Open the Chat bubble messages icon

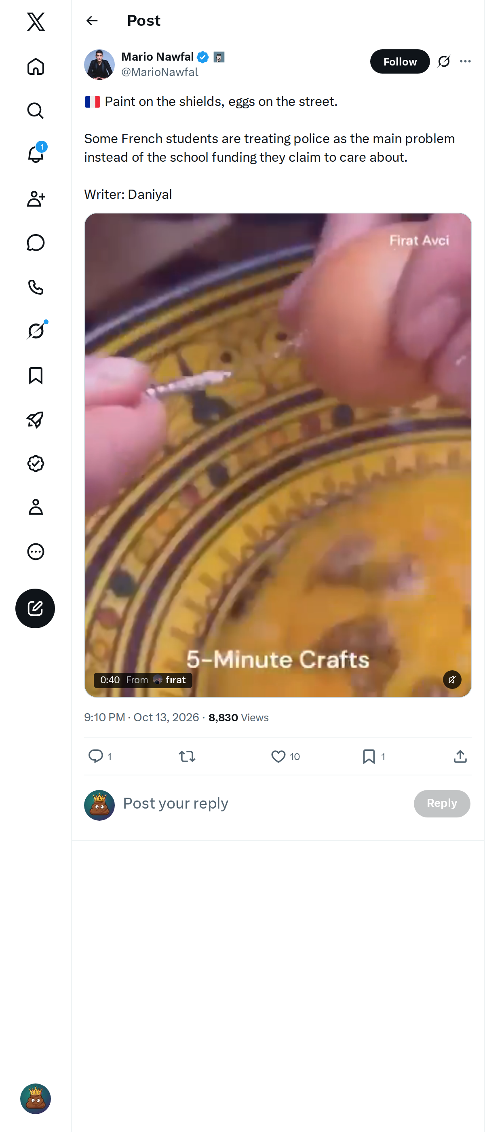(36, 243)
